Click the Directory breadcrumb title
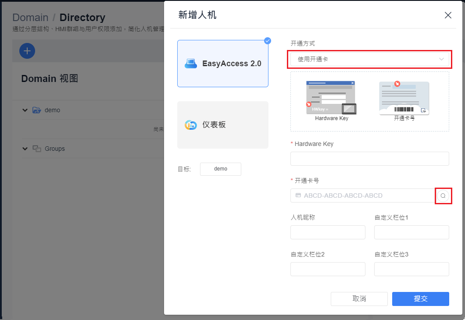465x320 pixels. click(x=82, y=18)
